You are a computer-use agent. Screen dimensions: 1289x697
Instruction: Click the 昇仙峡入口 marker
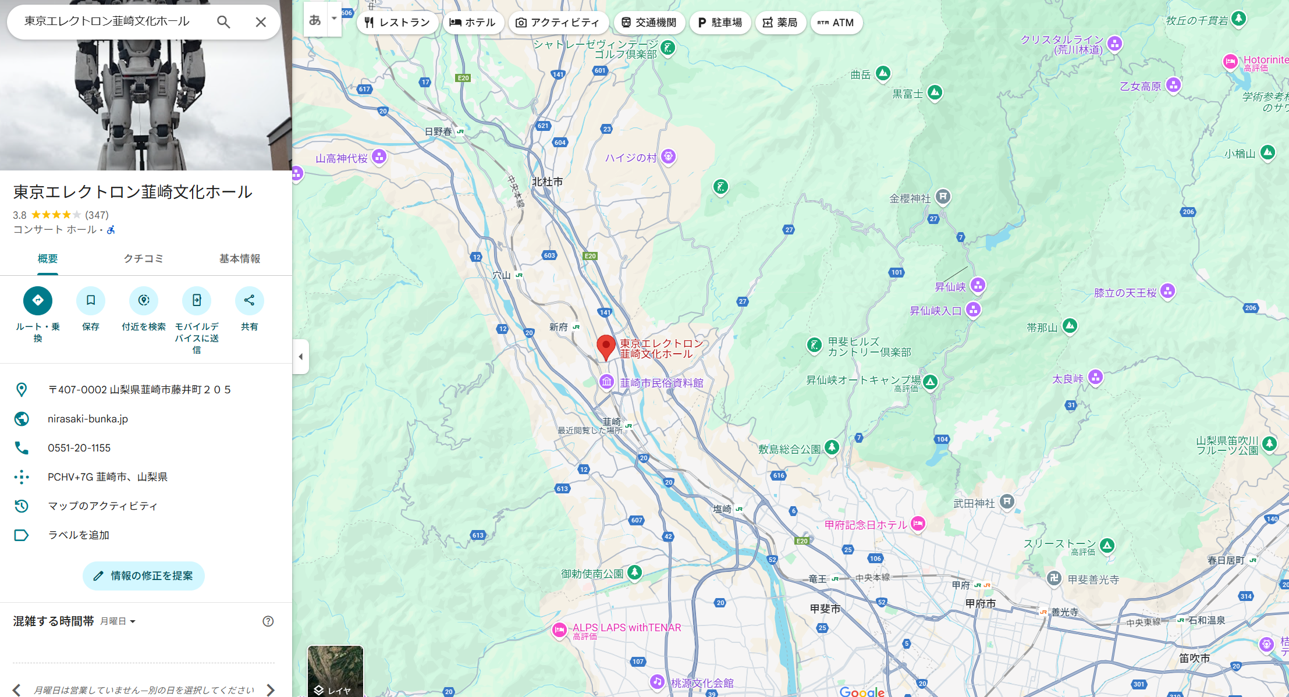click(x=973, y=310)
